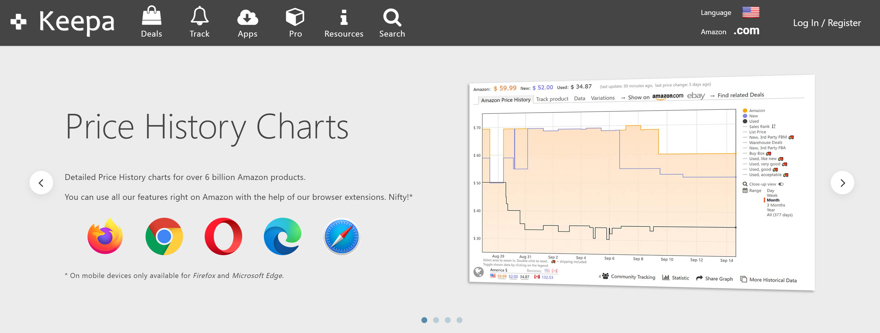
Task: Click the Firefox browser extension icon
Action: pyautogui.click(x=105, y=236)
